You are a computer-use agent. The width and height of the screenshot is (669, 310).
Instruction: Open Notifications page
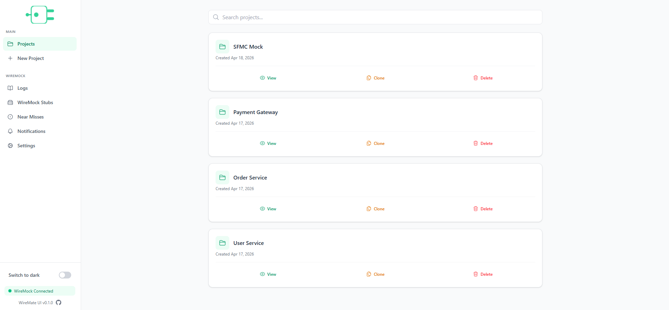point(40,131)
